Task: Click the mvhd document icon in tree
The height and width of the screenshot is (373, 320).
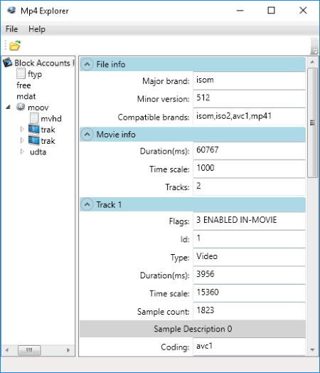Action: [34, 118]
